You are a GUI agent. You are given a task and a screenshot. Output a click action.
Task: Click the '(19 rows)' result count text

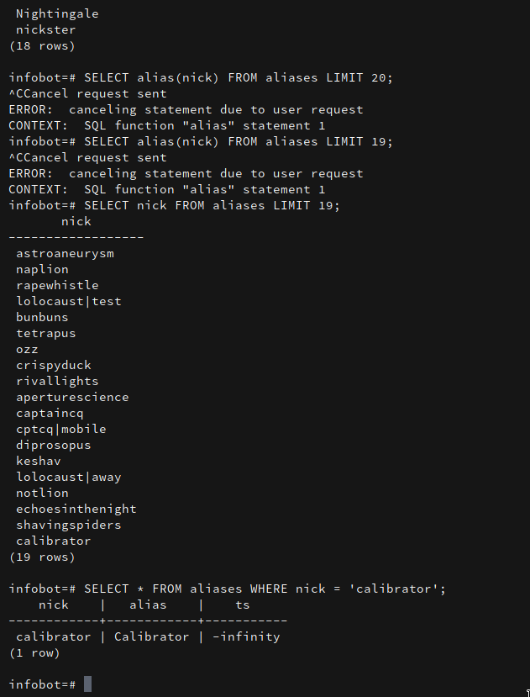42,557
